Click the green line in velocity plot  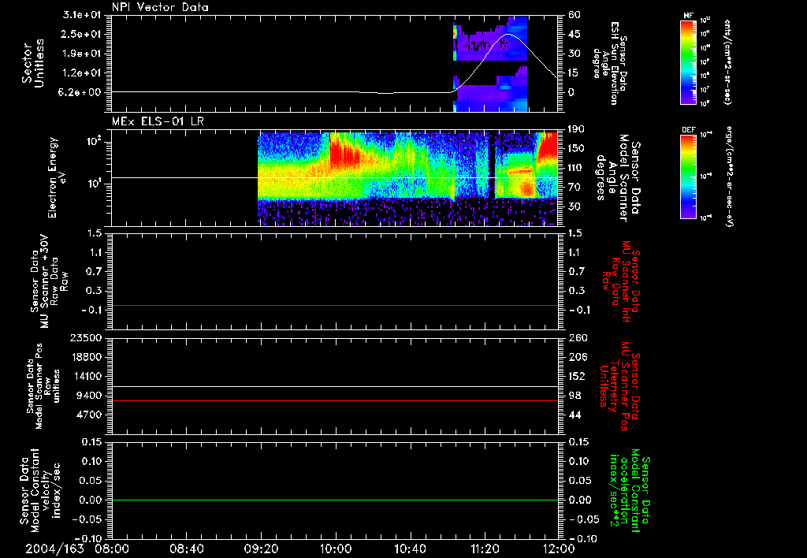click(x=335, y=500)
